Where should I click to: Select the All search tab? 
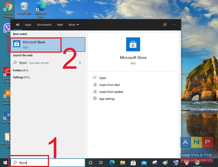17,25
